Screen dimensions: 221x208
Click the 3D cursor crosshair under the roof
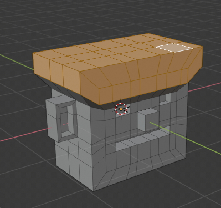[x=121, y=109]
